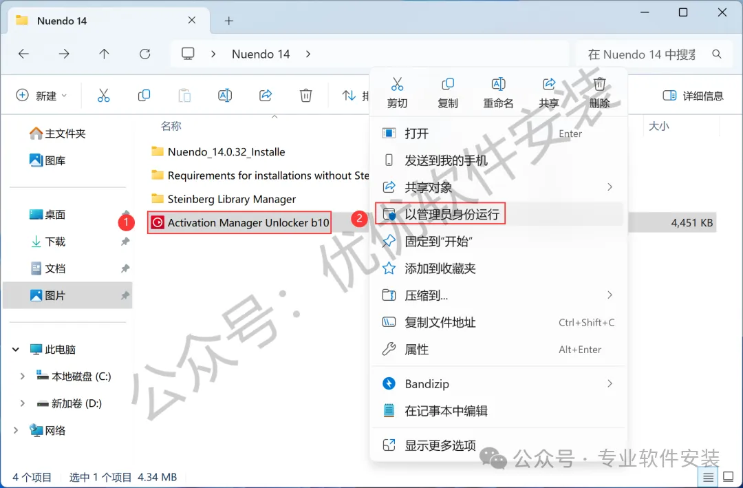Toggle the 详细信息 pane
This screenshot has height=488, width=743.
pyautogui.click(x=693, y=96)
